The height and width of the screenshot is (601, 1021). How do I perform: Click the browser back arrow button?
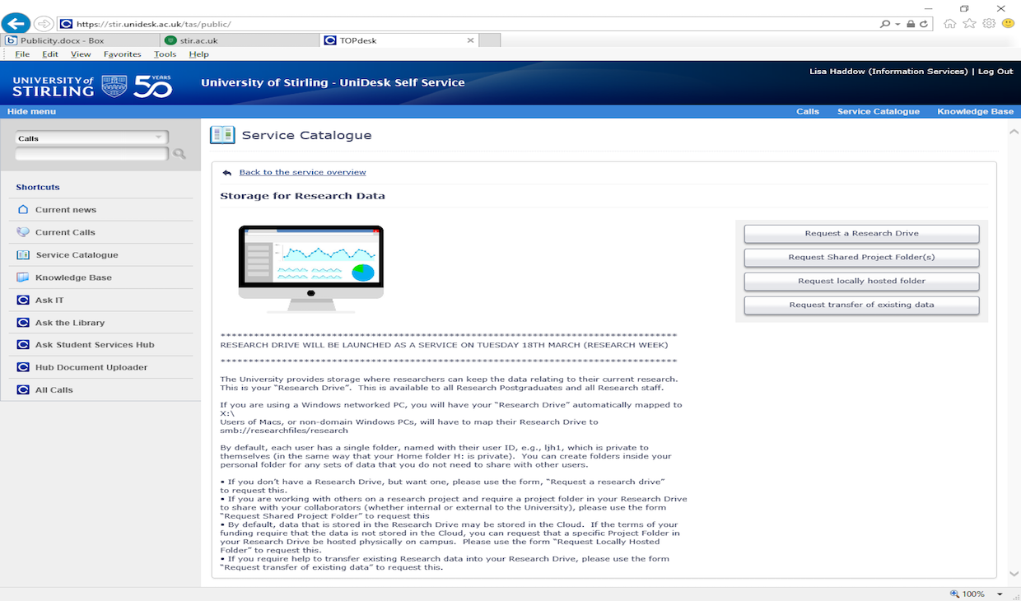point(16,24)
